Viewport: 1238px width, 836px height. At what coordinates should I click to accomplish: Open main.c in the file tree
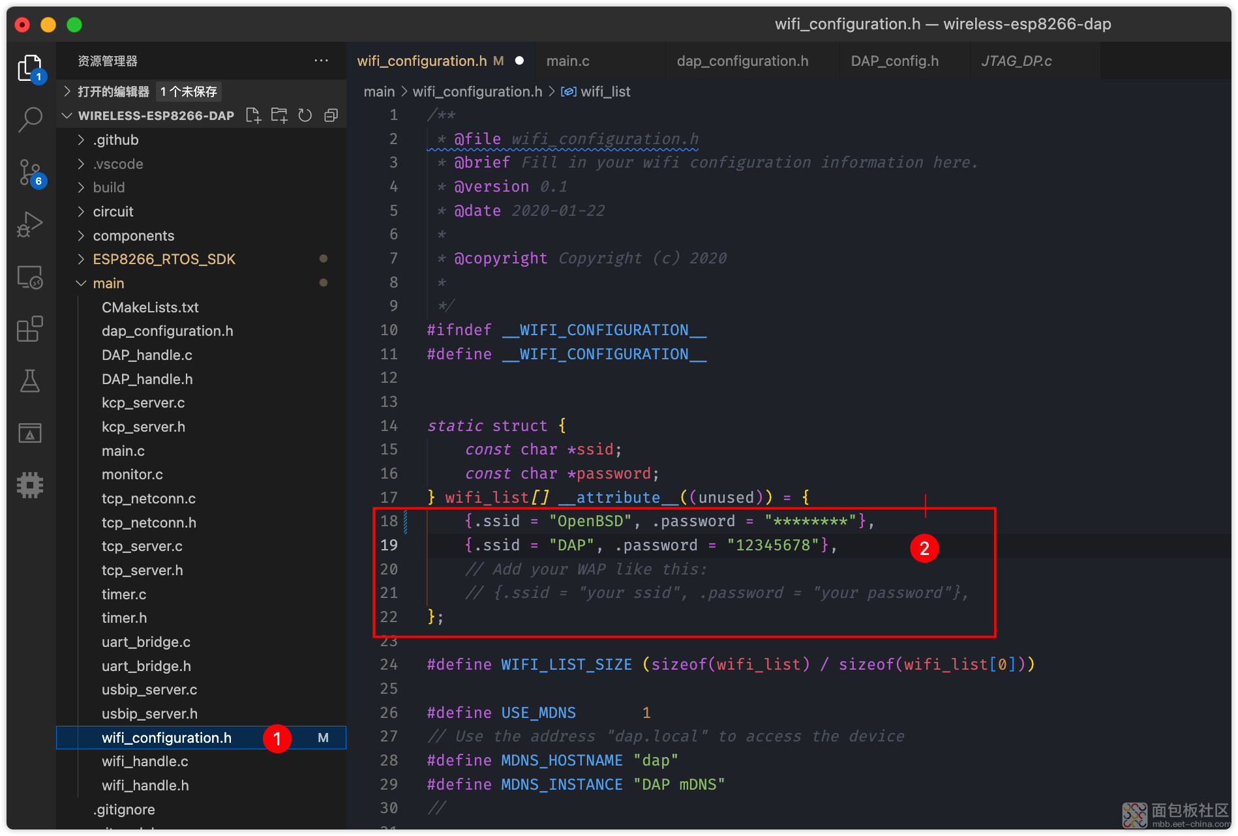123,451
